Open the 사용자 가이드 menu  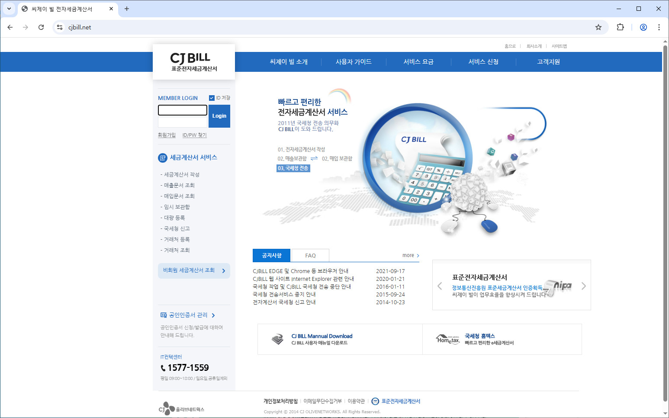[x=354, y=62]
